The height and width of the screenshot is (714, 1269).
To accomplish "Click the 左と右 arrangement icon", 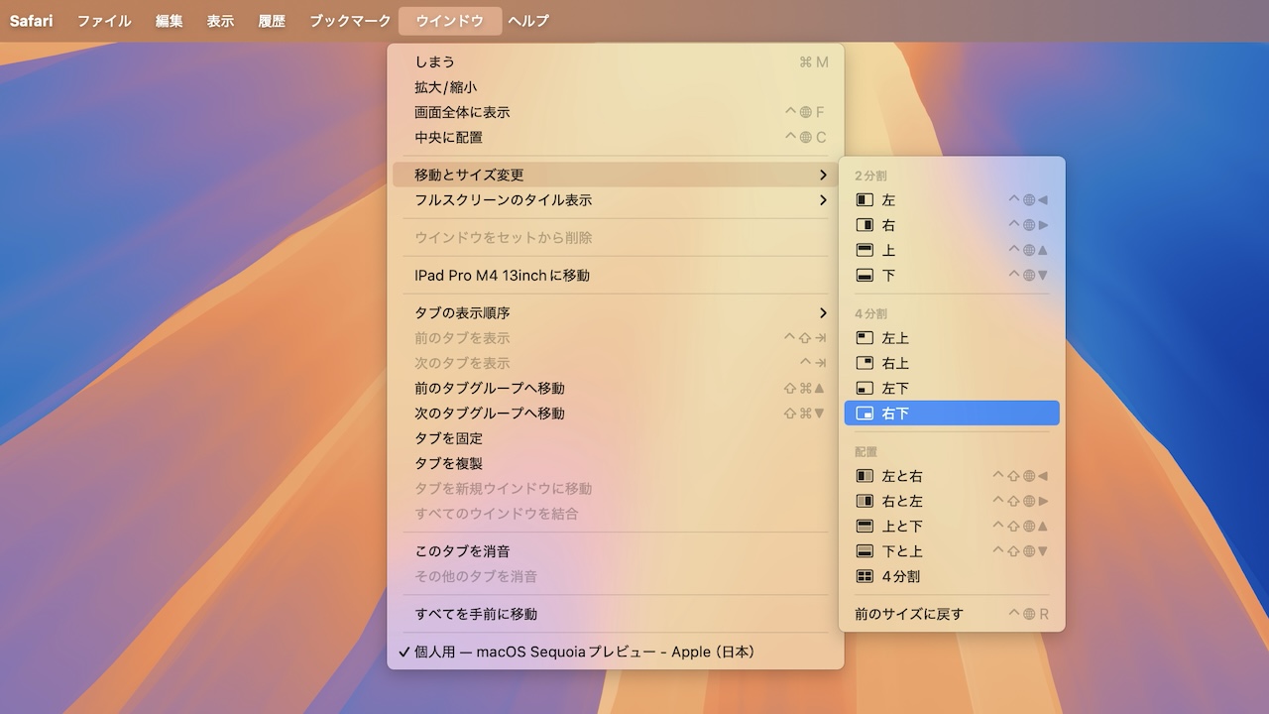I will tap(865, 476).
